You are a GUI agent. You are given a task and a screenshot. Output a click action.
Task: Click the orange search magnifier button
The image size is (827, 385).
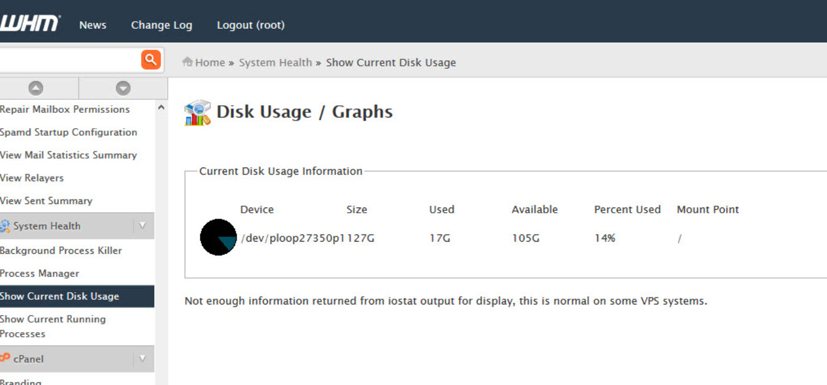151,59
